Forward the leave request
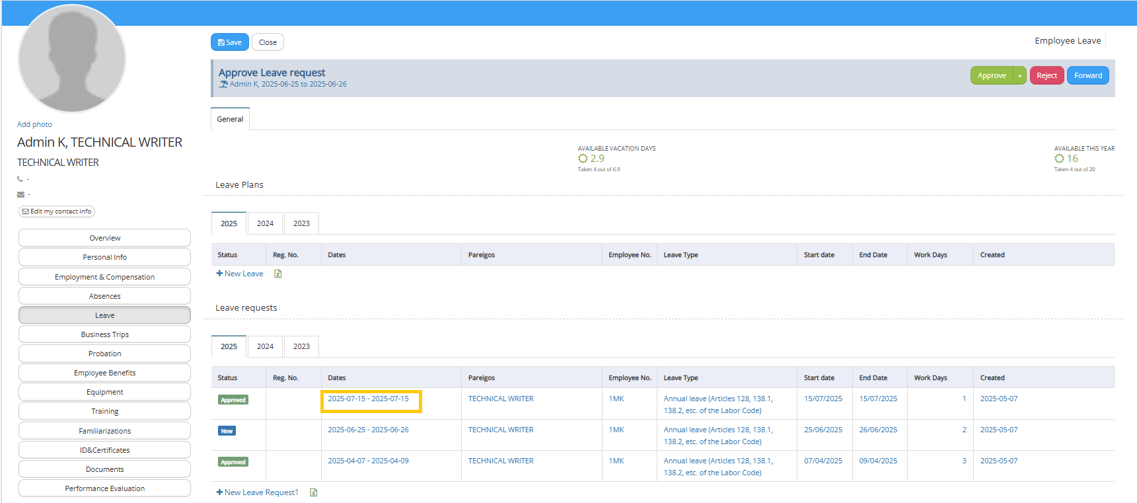The image size is (1137, 503). tap(1088, 75)
